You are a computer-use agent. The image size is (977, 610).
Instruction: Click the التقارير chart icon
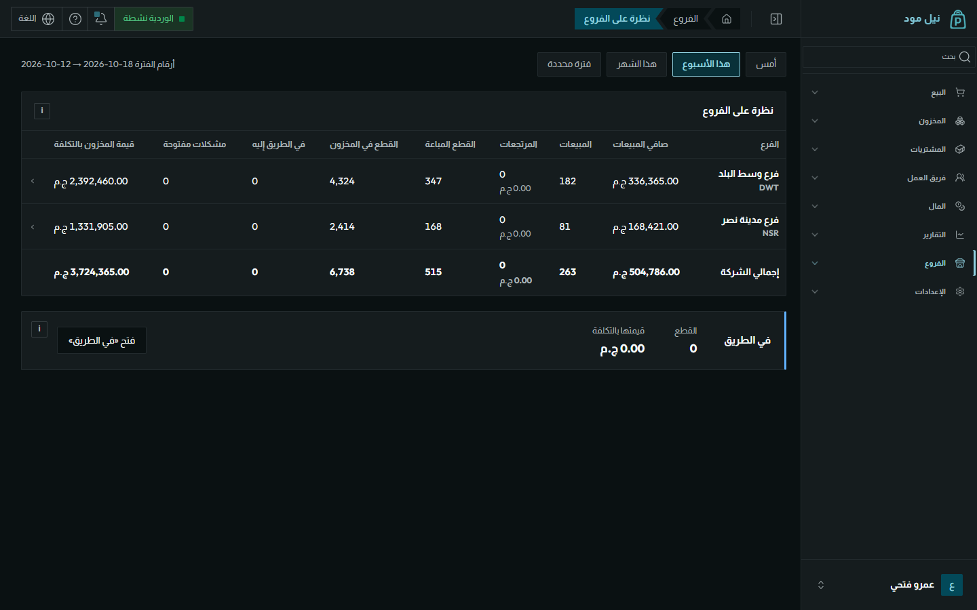[960, 235]
